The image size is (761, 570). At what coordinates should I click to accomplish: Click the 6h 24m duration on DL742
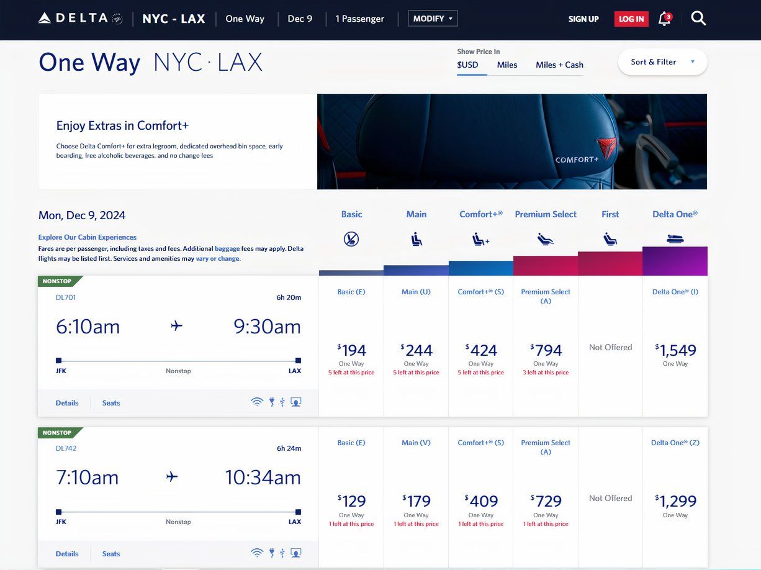click(x=289, y=448)
